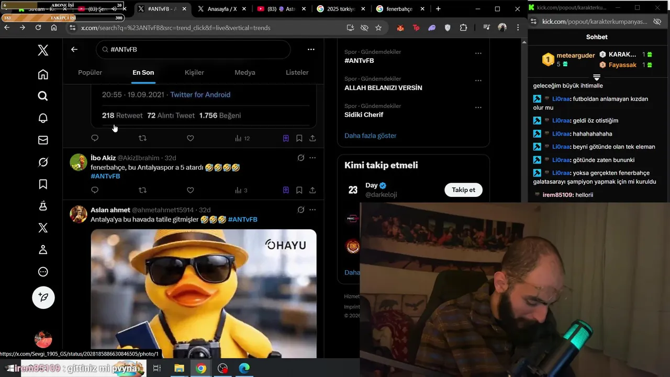Screen dimensions: 670x377
Task: Open the Twitter for Android link
Action: click(x=200, y=95)
